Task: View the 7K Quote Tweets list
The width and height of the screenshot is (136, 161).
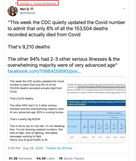Action: [x=71, y=158]
